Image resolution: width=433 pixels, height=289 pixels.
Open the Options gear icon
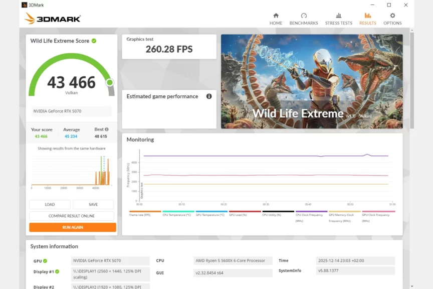point(392,16)
